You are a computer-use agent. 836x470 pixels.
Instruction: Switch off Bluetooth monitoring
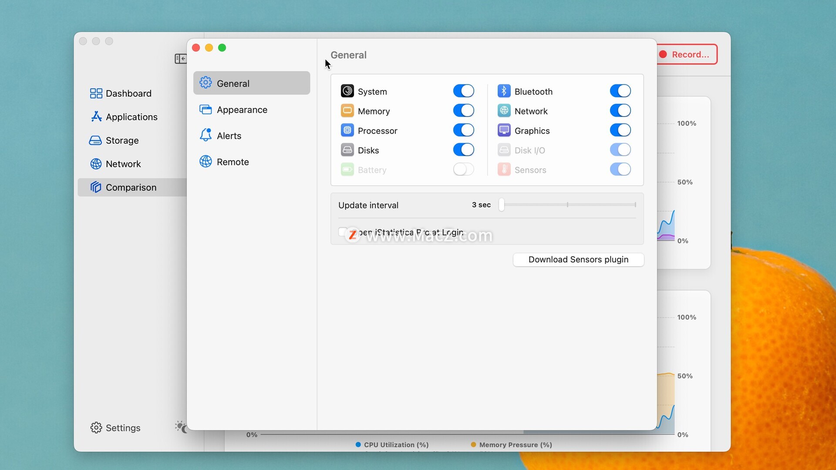point(620,91)
